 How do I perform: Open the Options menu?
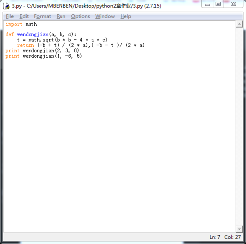tap(80, 16)
